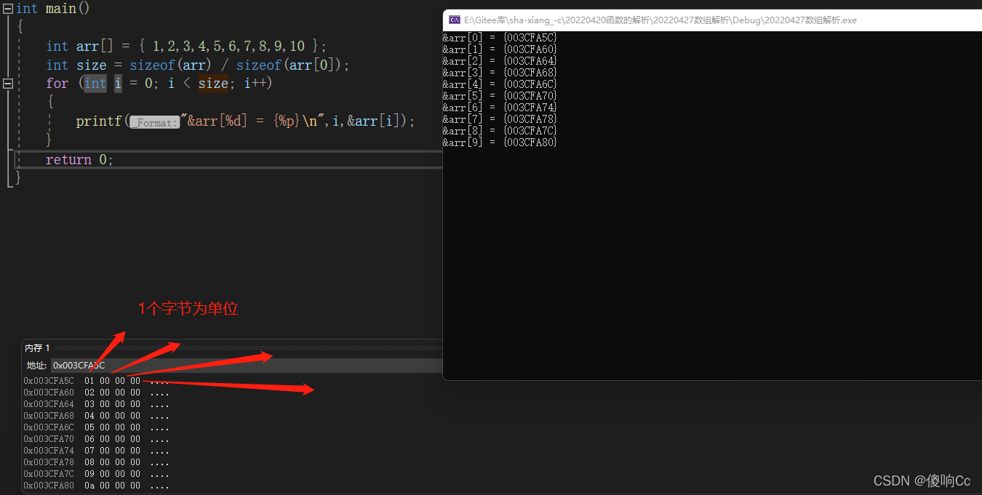Click console output line &arr[2]
Viewport: 982px width, 495px height.
(x=500, y=61)
